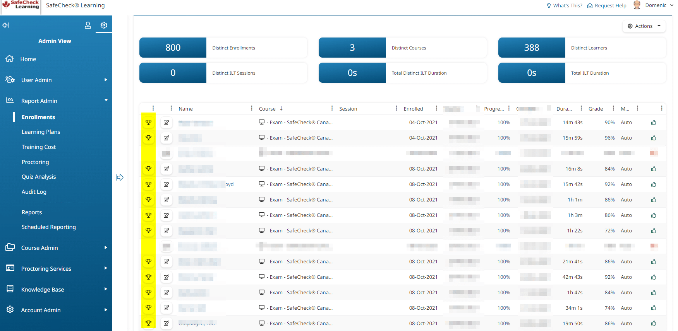
Task: Expand the Proctoring Services menu arrow
Action: (x=106, y=268)
